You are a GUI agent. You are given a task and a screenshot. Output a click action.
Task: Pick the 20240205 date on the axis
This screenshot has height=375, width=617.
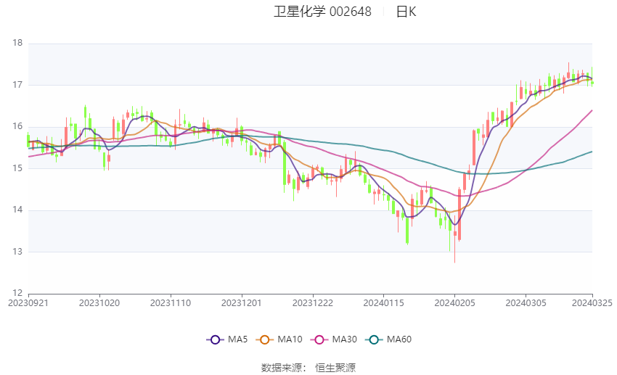[454, 302]
